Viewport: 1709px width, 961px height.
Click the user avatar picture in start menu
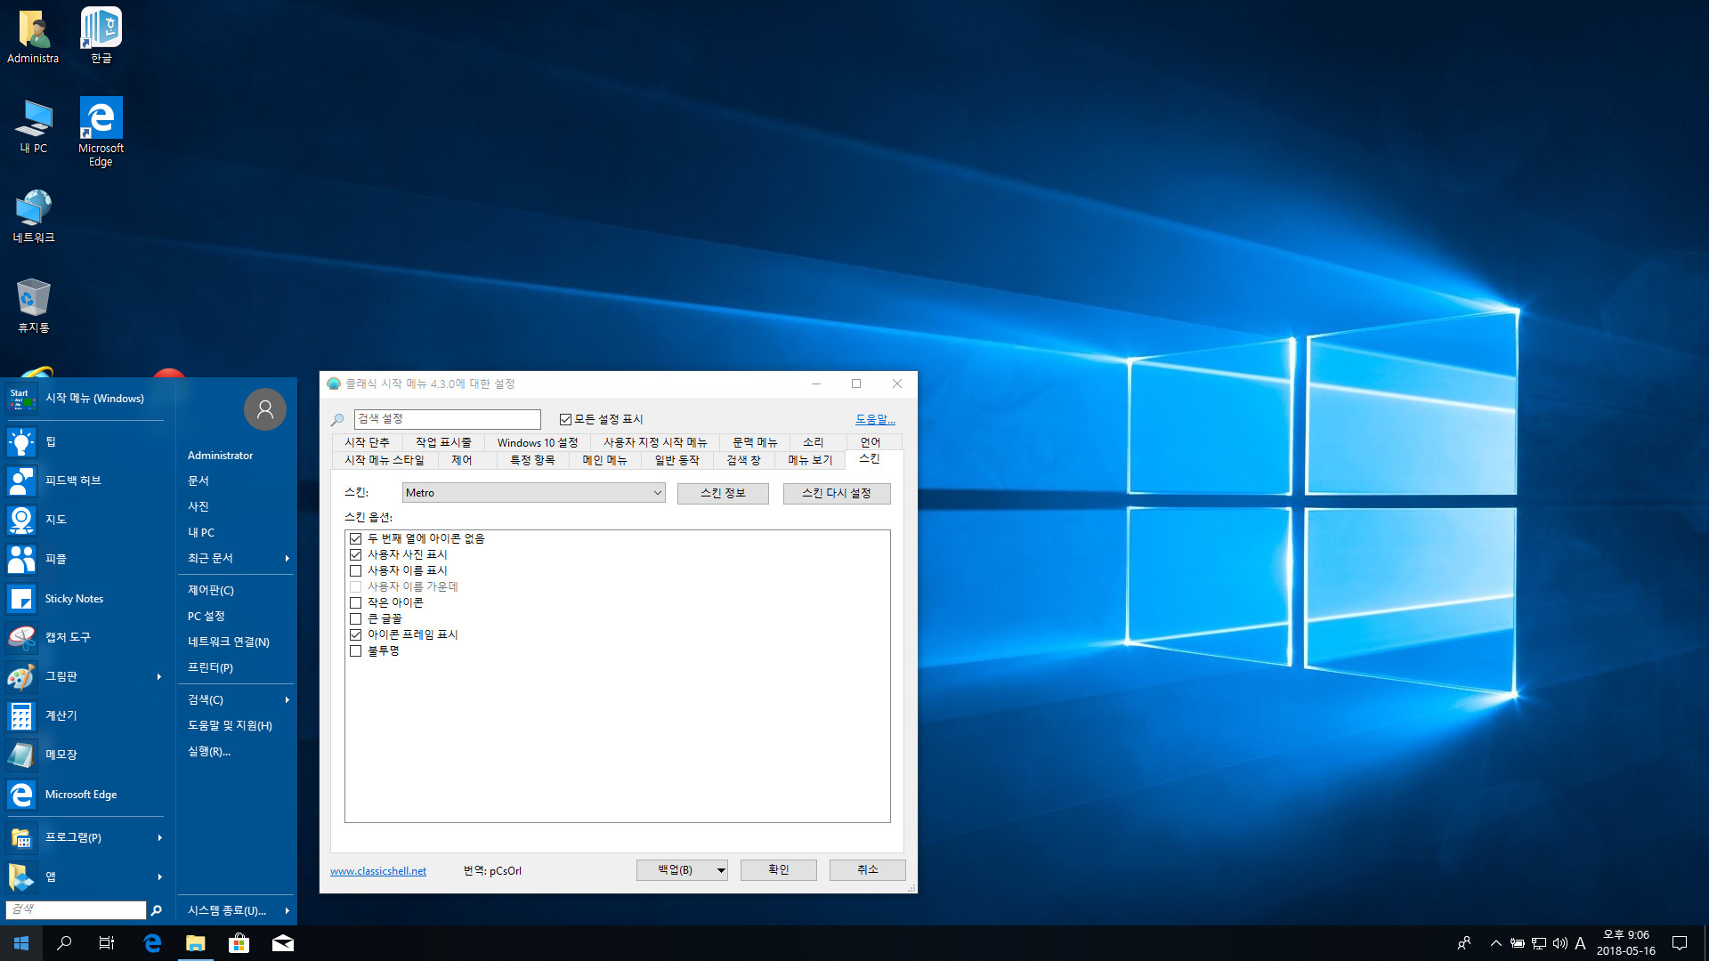(x=264, y=409)
